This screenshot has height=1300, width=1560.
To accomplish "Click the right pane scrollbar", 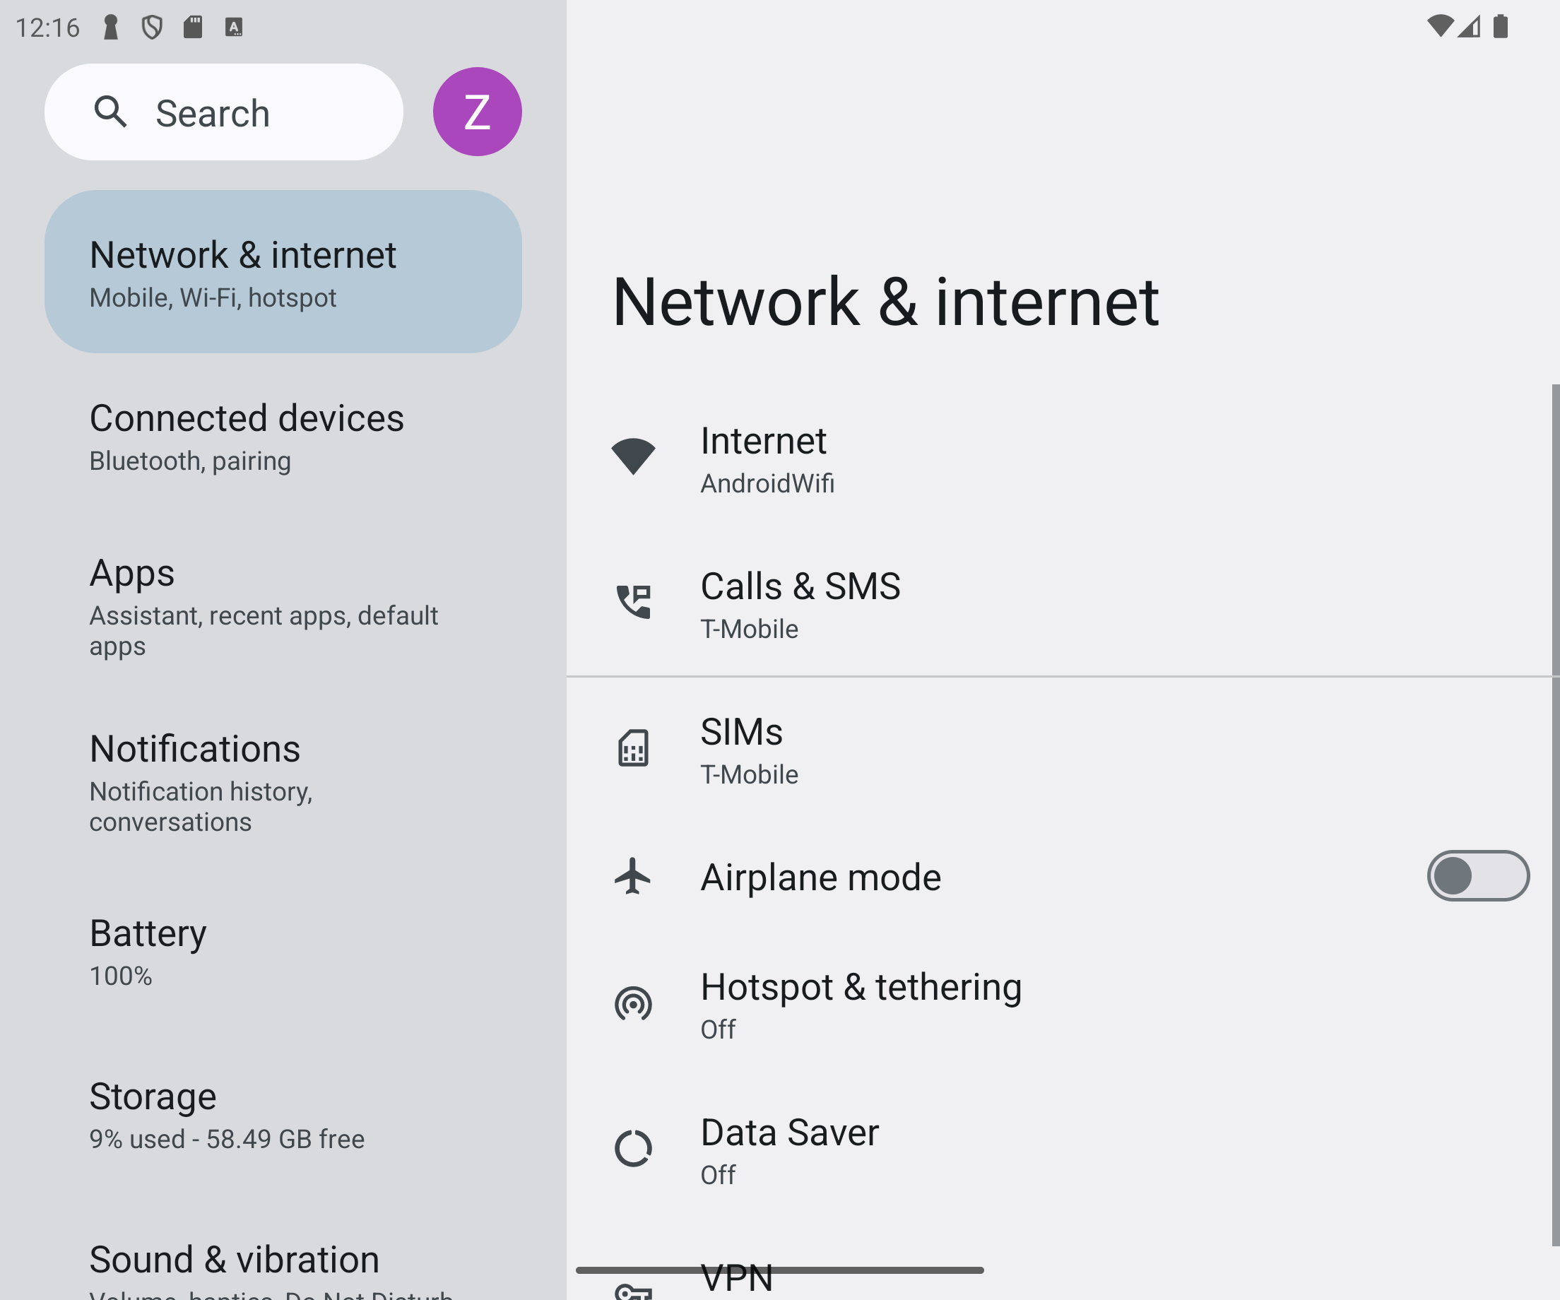I will [1555, 815].
